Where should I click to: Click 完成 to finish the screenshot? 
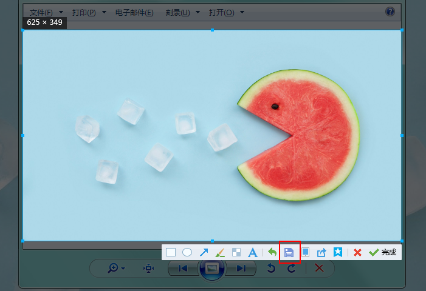tap(382, 252)
